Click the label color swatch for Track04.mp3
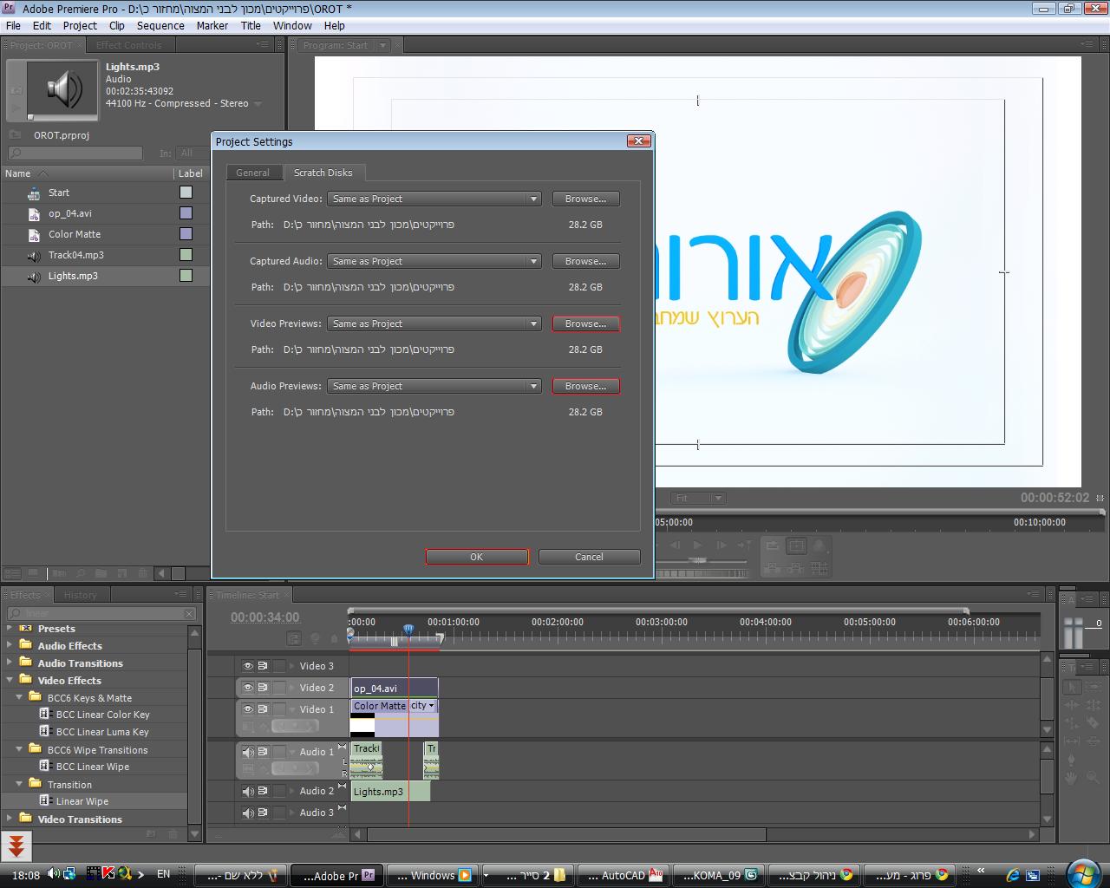The image size is (1110, 888). (186, 255)
